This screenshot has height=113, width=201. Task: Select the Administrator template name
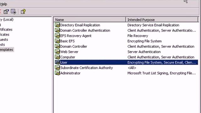70,73
